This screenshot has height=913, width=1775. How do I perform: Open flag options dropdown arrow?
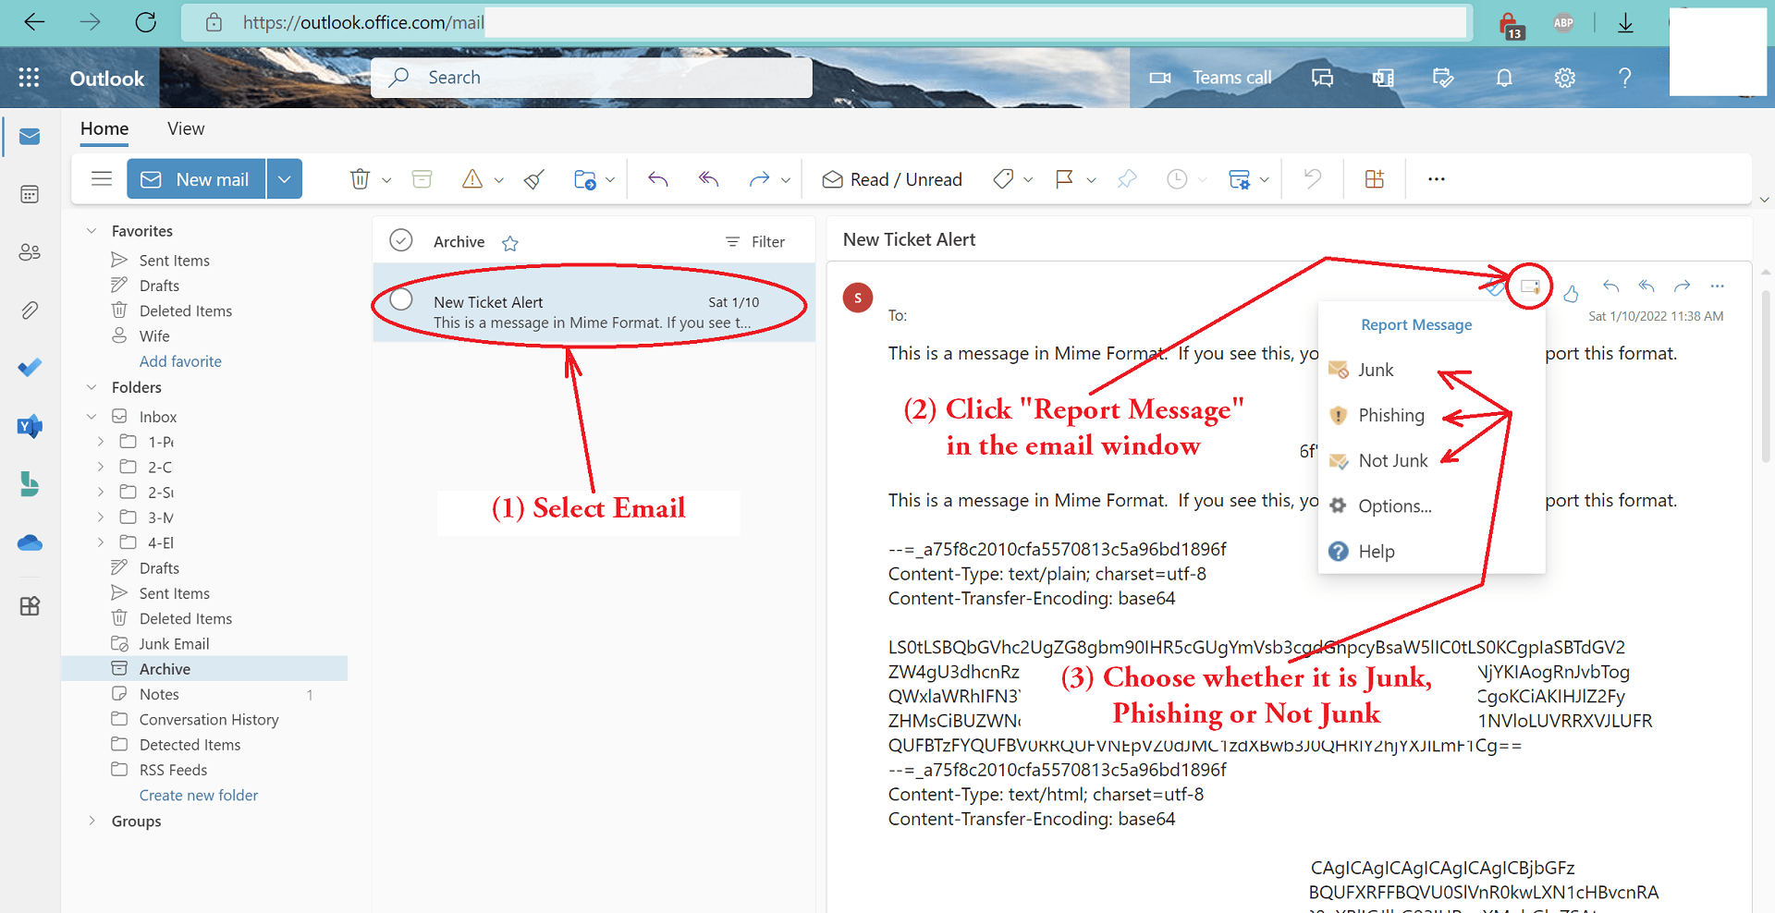click(1091, 180)
